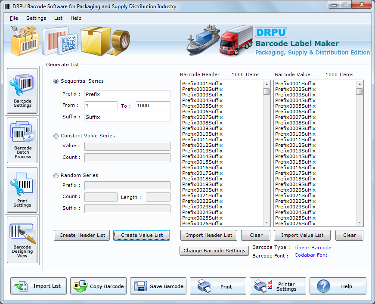Enable the Constant Value Series option
The width and height of the screenshot is (375, 304).
(x=56, y=136)
